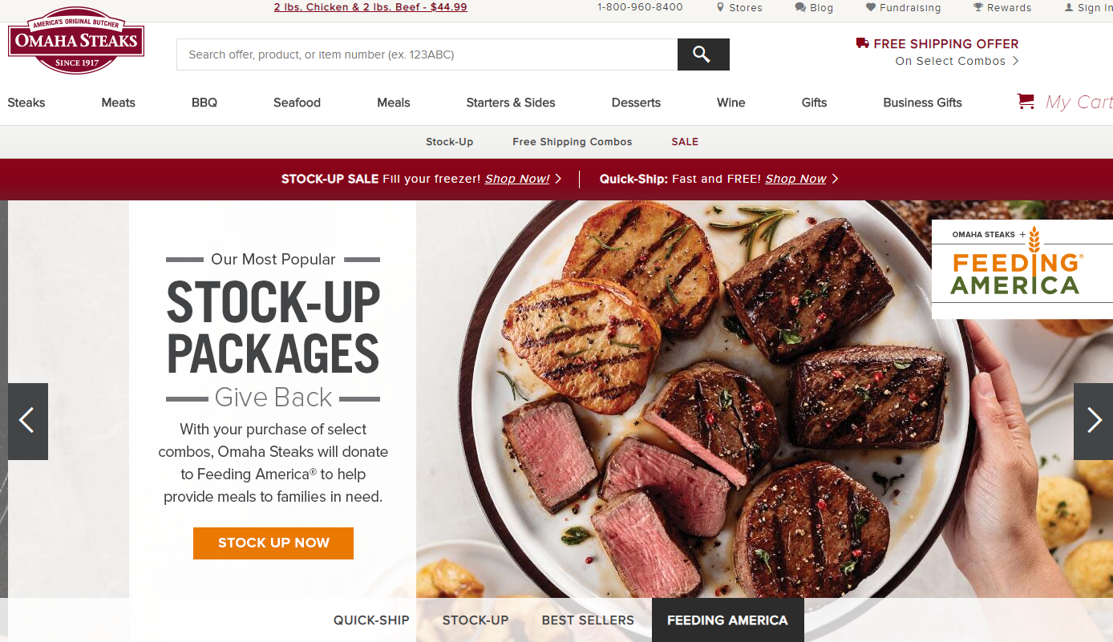Select the Quick-Ship carousel tab
The width and height of the screenshot is (1113, 642).
pos(371,620)
